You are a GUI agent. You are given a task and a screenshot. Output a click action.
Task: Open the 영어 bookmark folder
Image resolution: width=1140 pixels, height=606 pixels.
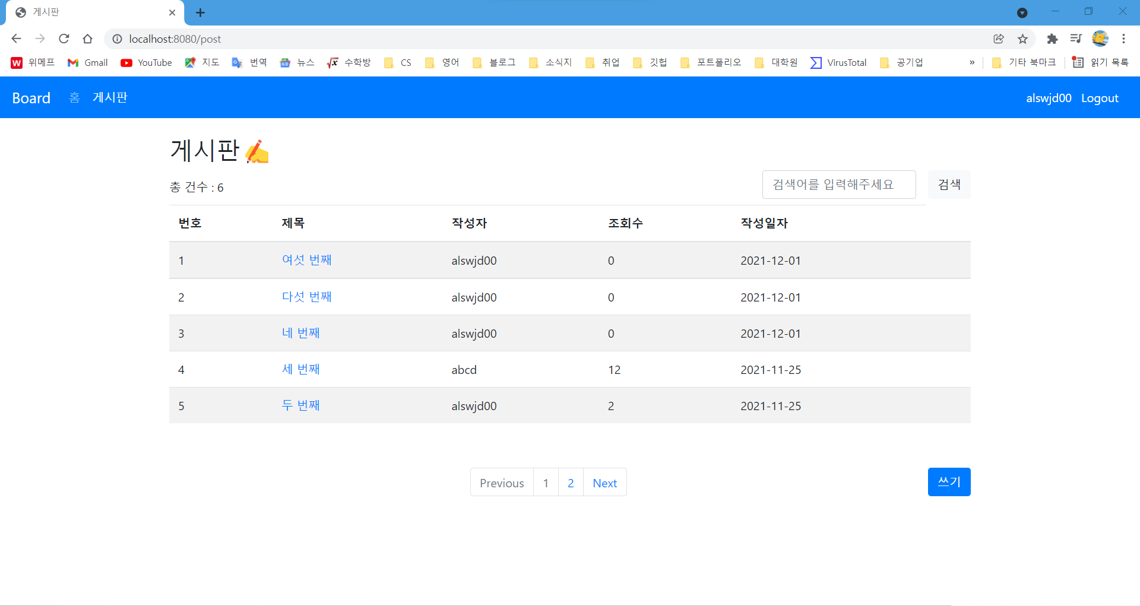point(442,62)
